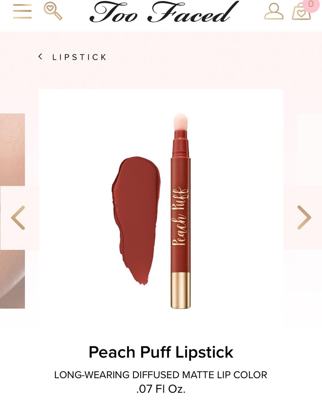This screenshot has width=322, height=401.
Task: View the lower skin swatch preview image
Action: pyautogui.click(x=12, y=279)
